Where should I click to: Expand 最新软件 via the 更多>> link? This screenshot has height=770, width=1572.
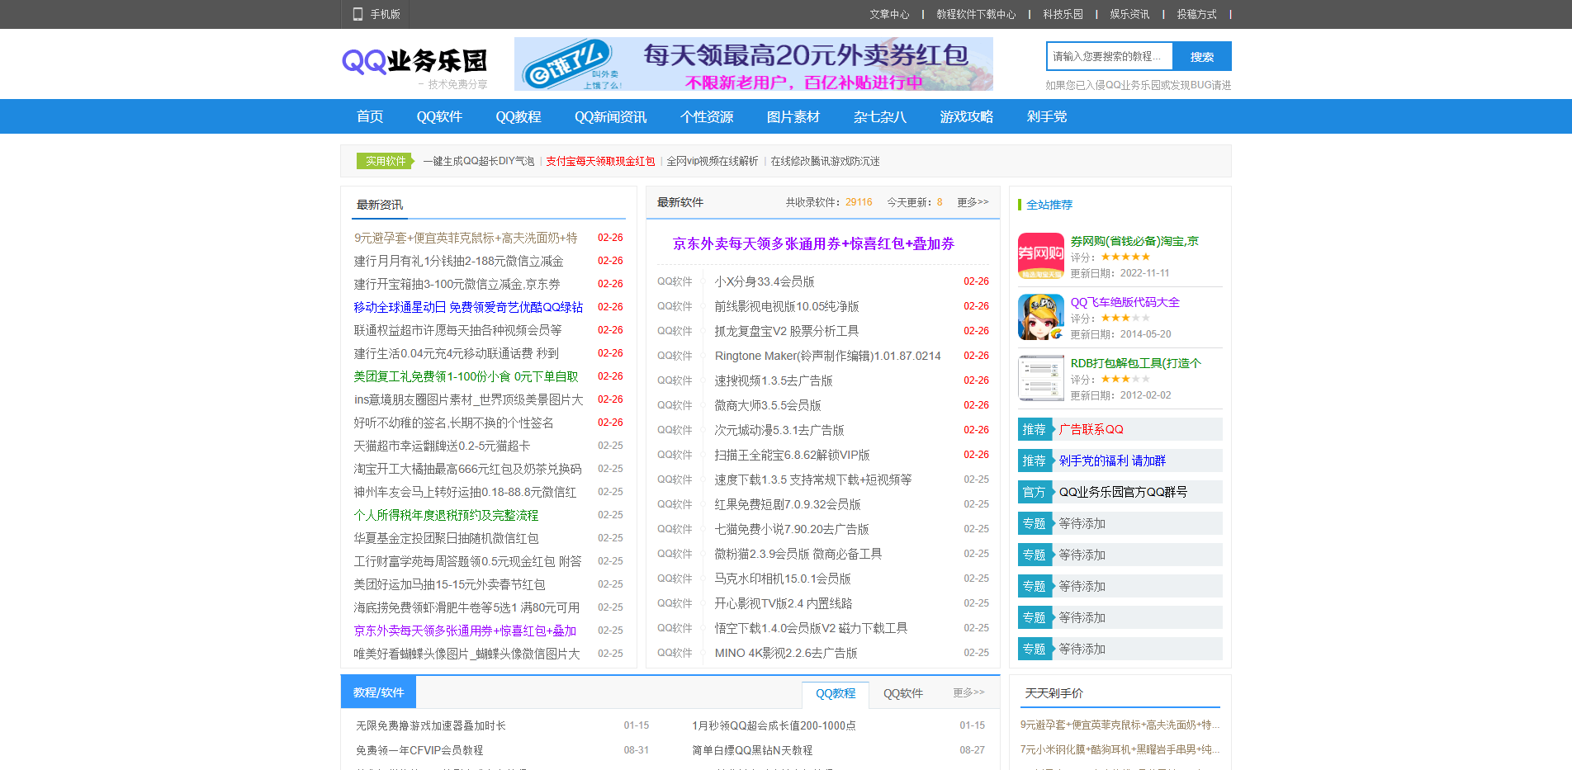972,202
